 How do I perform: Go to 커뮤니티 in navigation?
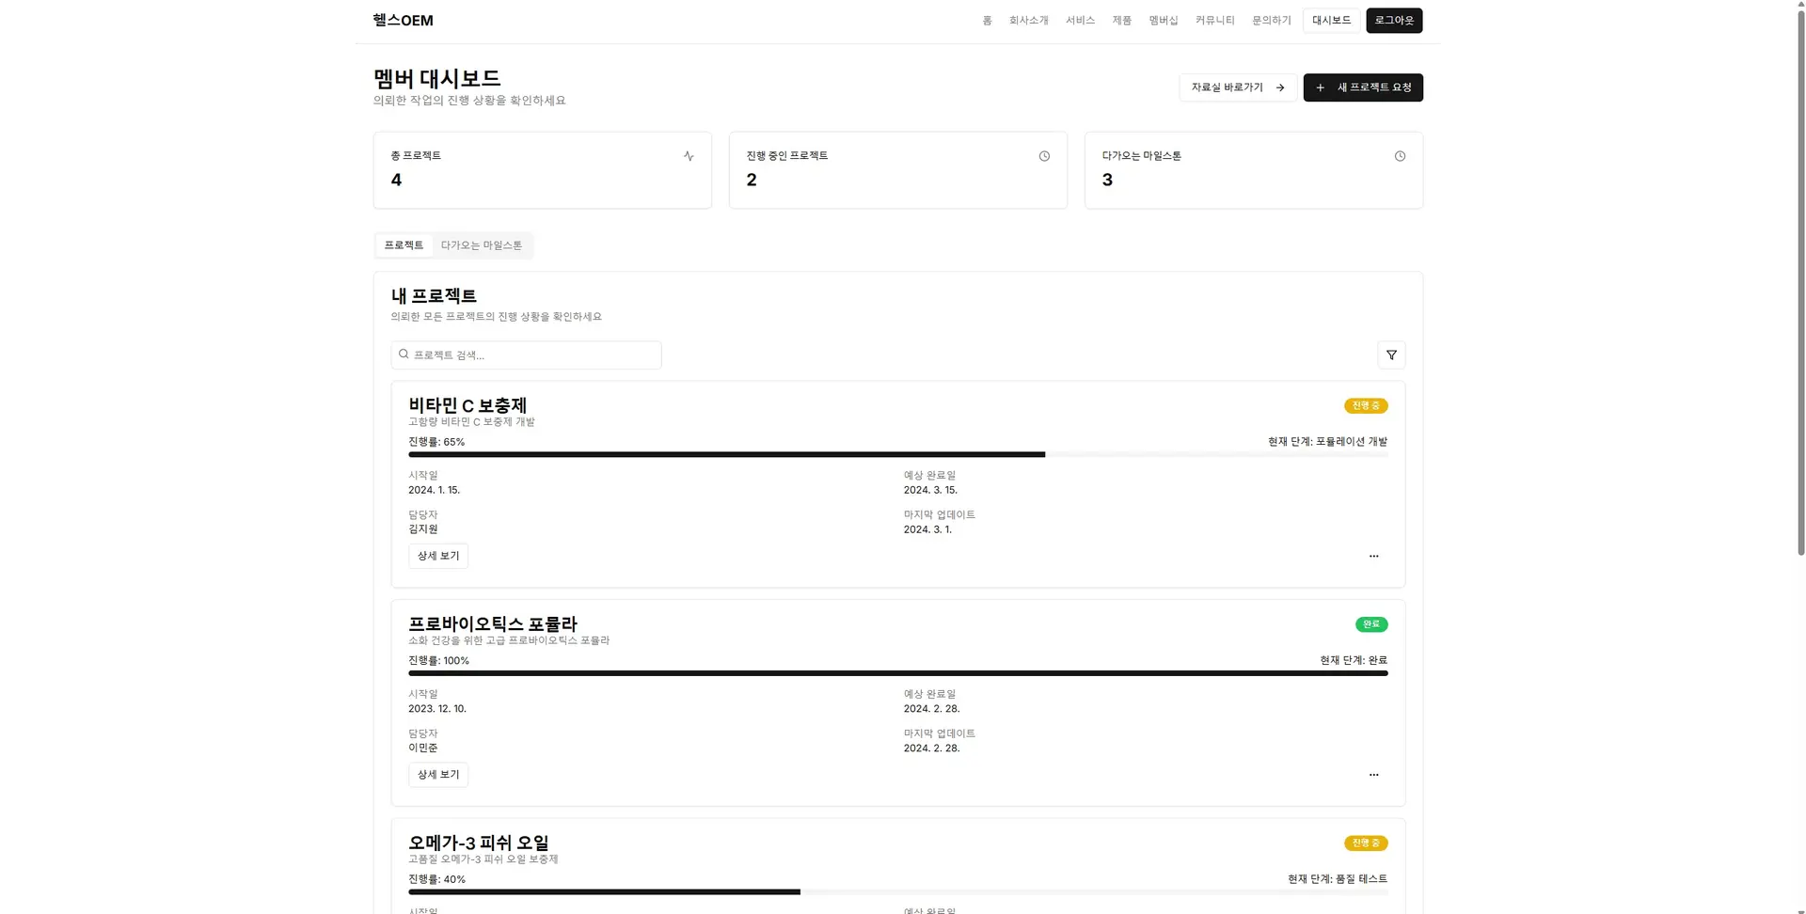1214,21
